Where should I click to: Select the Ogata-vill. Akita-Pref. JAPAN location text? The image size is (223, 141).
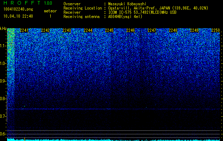pyautogui.click(x=158, y=8)
